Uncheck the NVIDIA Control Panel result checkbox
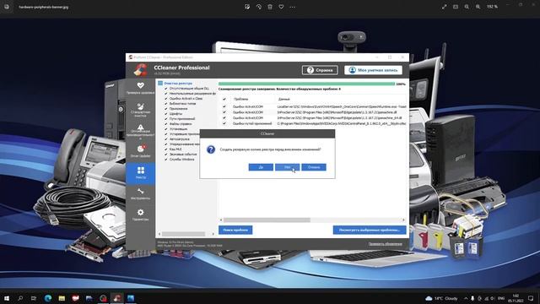Viewport: 540px width, 304px height. pos(224,123)
